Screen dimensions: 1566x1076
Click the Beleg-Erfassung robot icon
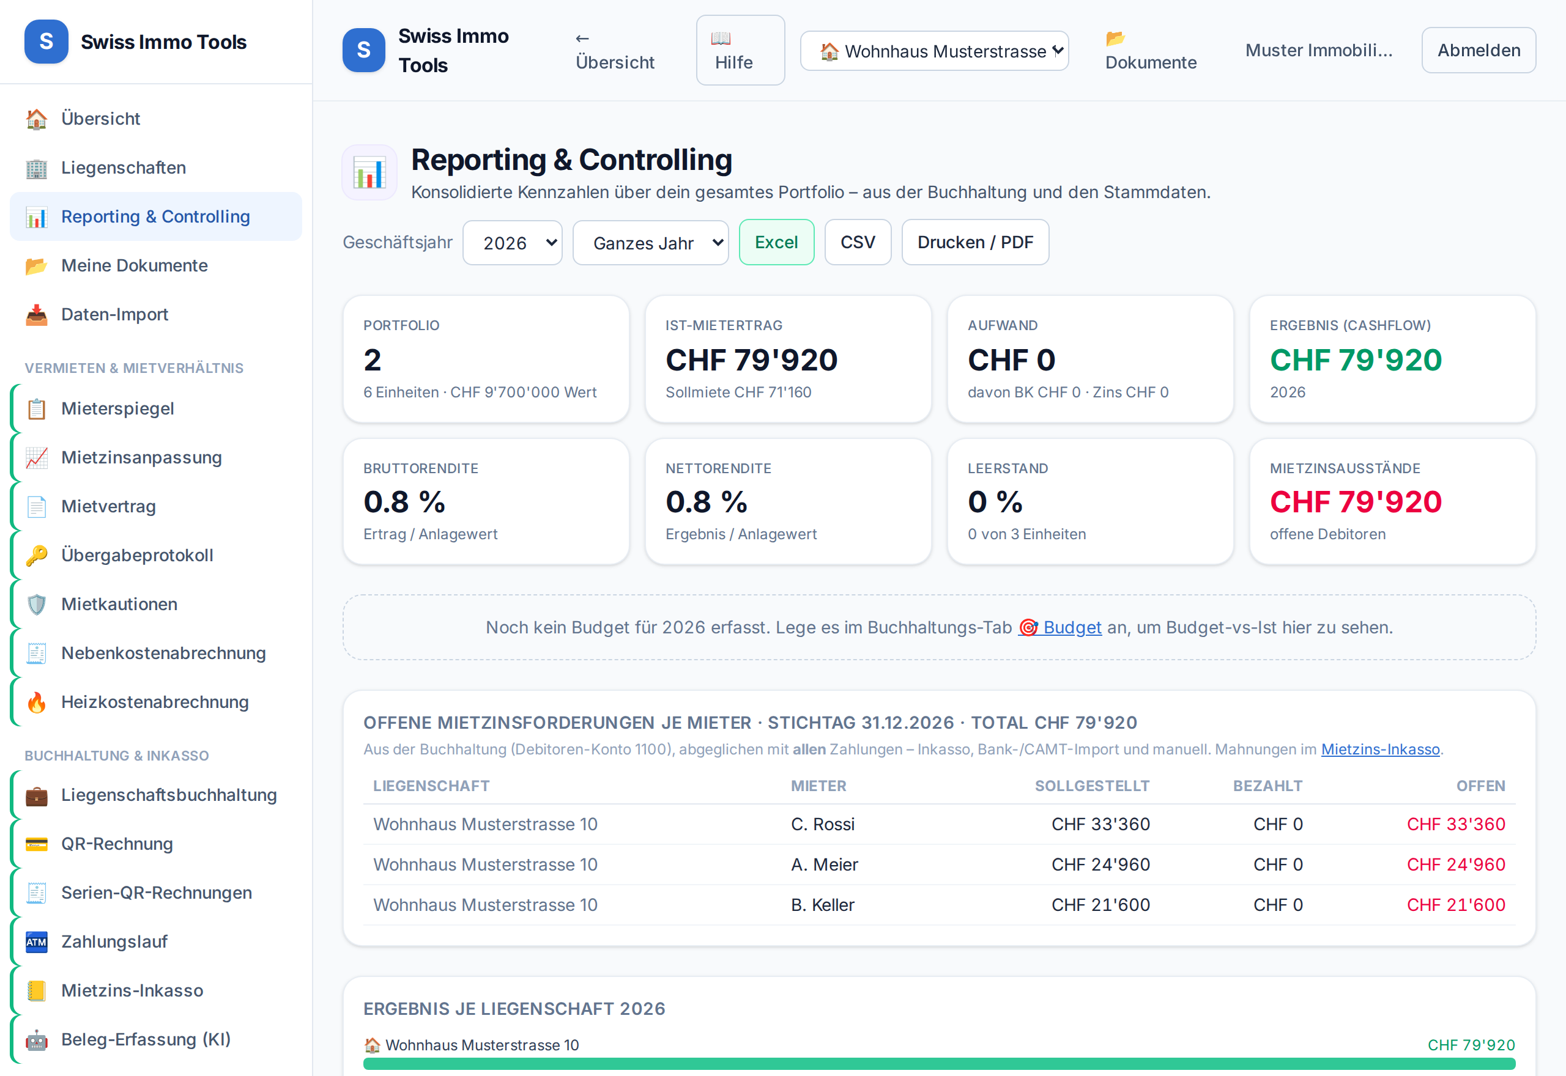(x=37, y=1039)
